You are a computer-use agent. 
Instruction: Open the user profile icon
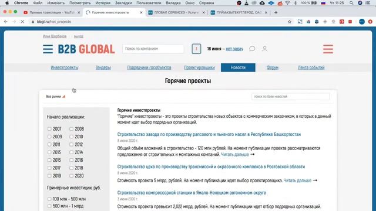coord(264,49)
